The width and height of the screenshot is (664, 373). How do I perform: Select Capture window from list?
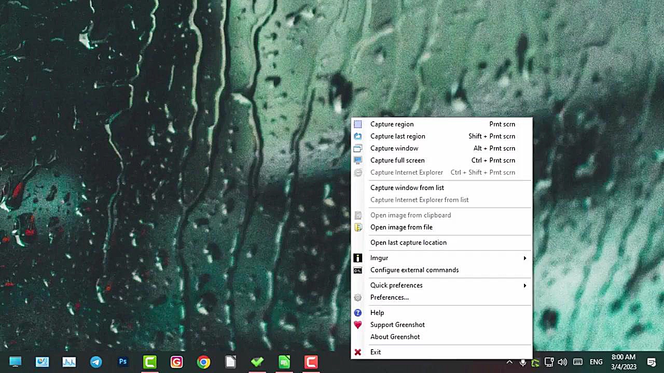407,188
